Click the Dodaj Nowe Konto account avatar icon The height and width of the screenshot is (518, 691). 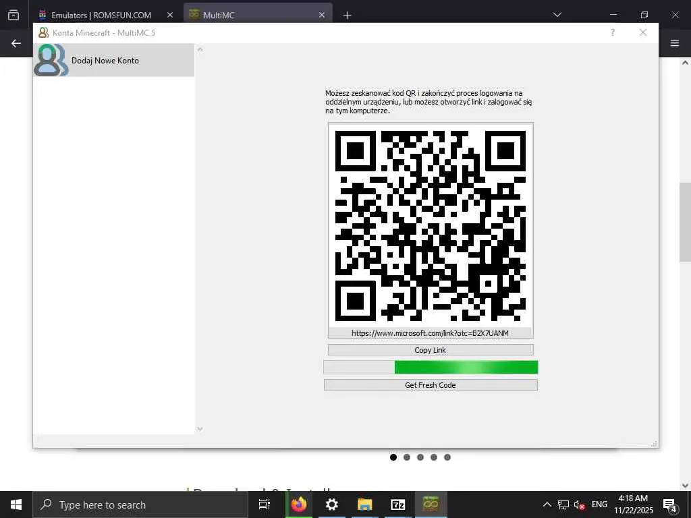(x=51, y=60)
